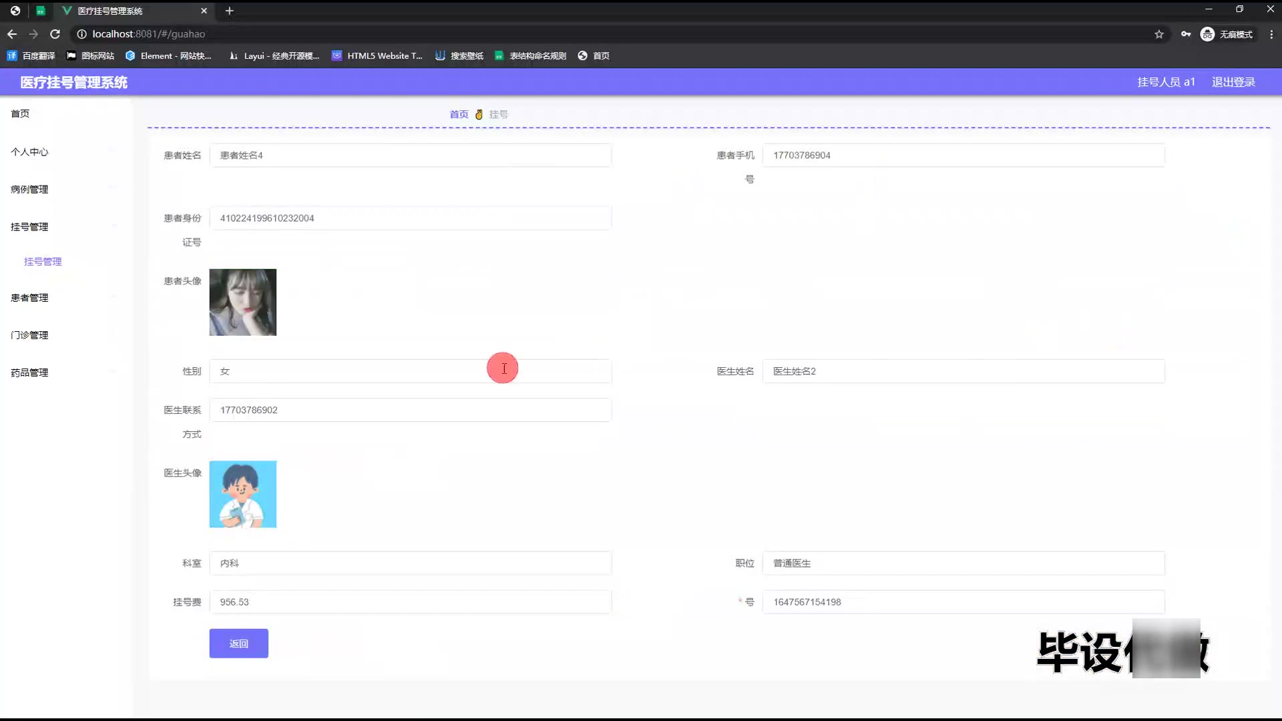Click 退出登录 link in header
The height and width of the screenshot is (721, 1282).
click(x=1233, y=82)
